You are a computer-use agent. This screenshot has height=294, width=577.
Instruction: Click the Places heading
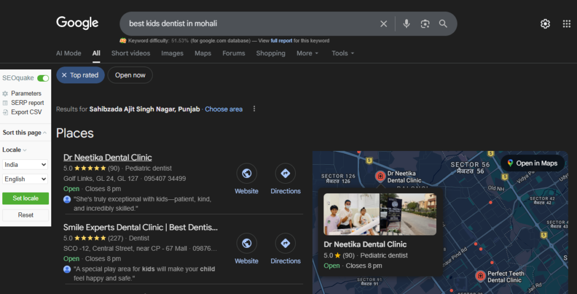pos(75,133)
